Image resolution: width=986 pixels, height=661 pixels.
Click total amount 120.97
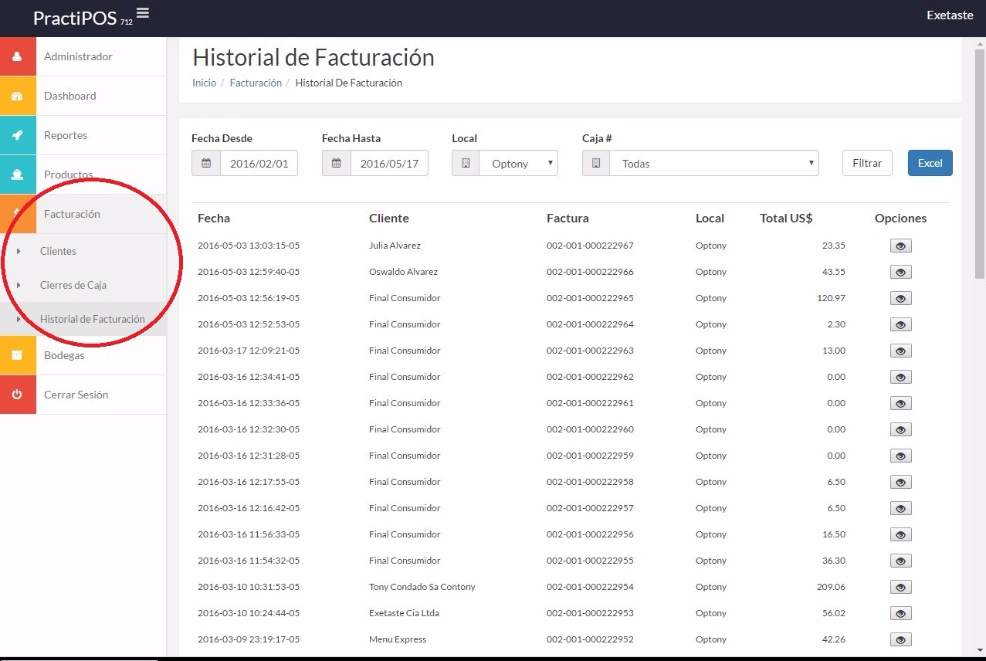[831, 298]
